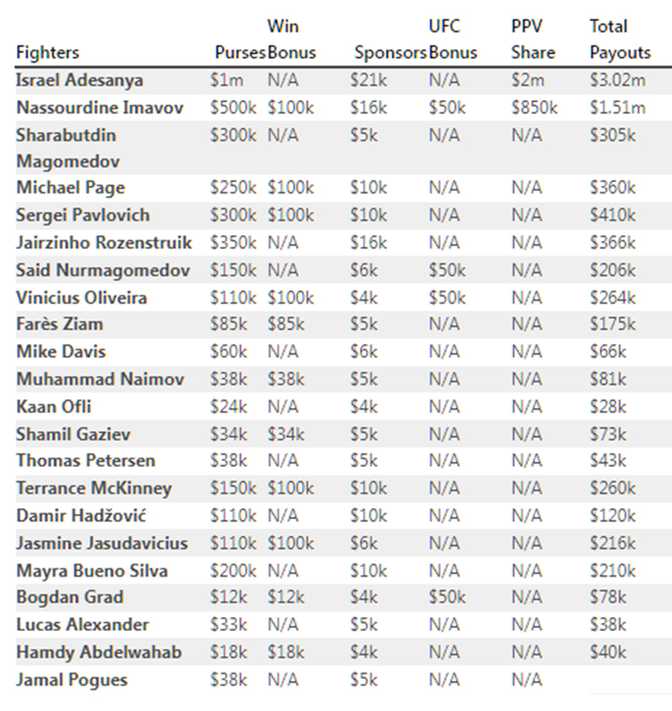672x711 pixels.
Task: Click the $3.02m total payout cell
Action: click(x=617, y=80)
